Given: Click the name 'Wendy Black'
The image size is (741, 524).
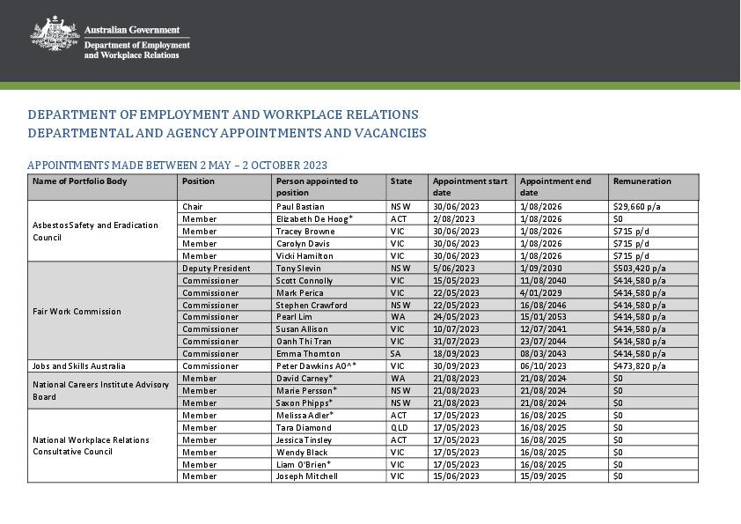Looking at the screenshot, I should [302, 452].
